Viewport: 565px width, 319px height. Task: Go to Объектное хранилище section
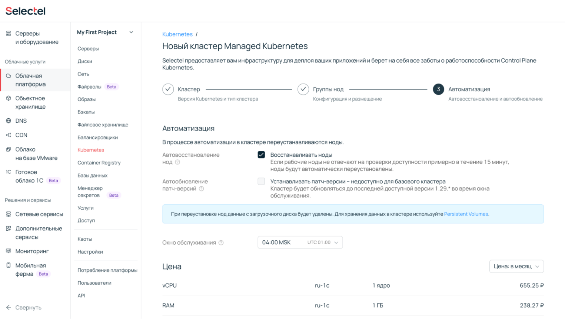(x=30, y=102)
